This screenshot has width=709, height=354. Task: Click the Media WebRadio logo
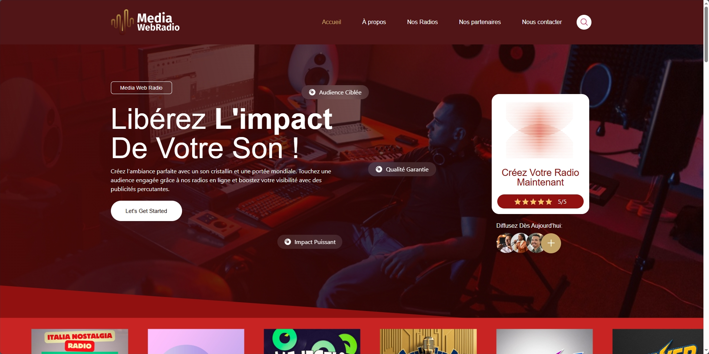coord(145,22)
